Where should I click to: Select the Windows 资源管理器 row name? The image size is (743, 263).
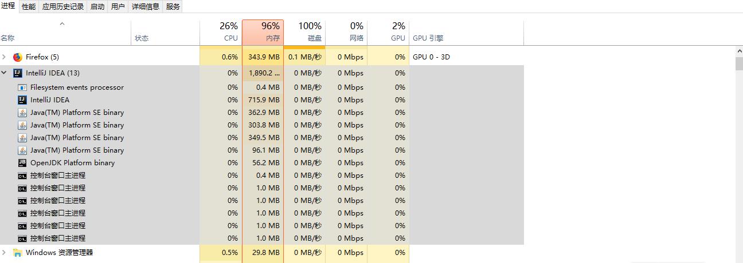[x=59, y=253]
